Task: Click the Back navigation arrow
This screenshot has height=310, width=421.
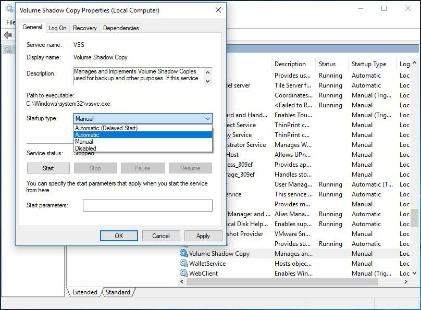Action: click(7, 35)
